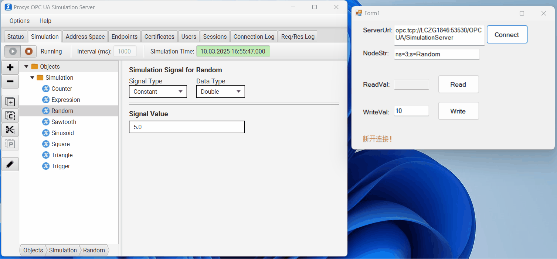Switch to the Certificates tab
557x259 pixels.
tap(159, 37)
